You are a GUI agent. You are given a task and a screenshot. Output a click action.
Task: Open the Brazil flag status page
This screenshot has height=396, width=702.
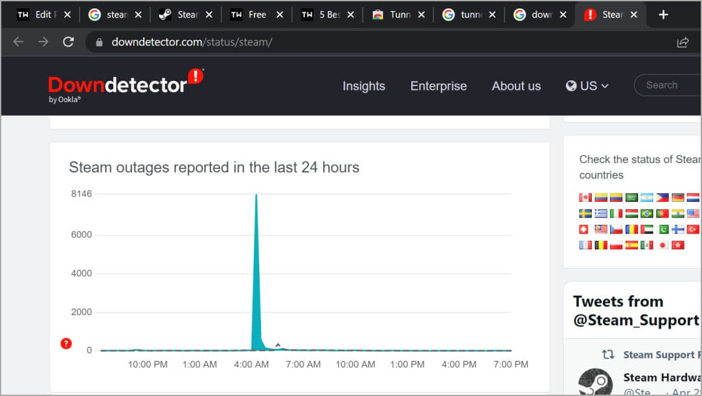pos(646,214)
